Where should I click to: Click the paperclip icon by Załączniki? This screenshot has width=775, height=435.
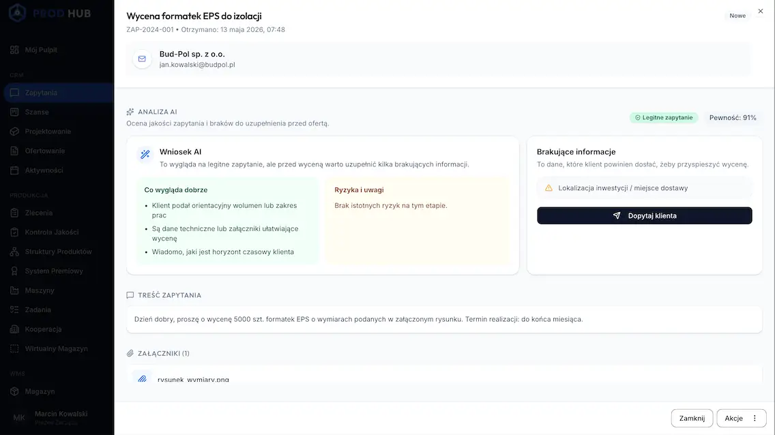point(130,354)
